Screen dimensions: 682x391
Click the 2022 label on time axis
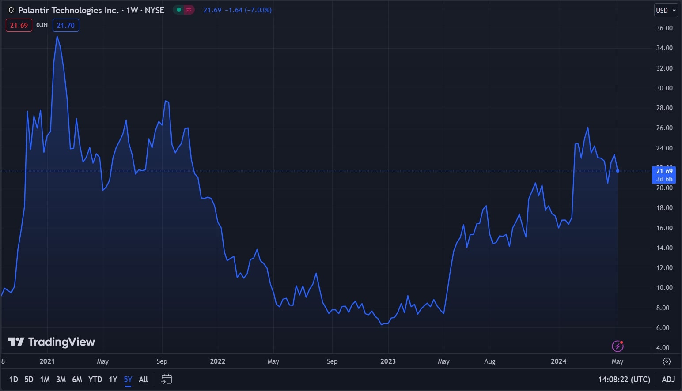coord(218,361)
